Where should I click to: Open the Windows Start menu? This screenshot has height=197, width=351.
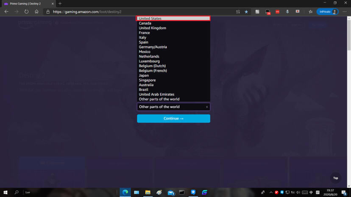6,192
